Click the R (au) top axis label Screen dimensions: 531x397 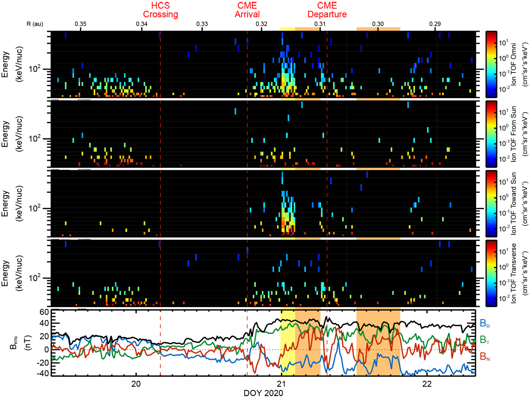pyautogui.click(x=35, y=23)
